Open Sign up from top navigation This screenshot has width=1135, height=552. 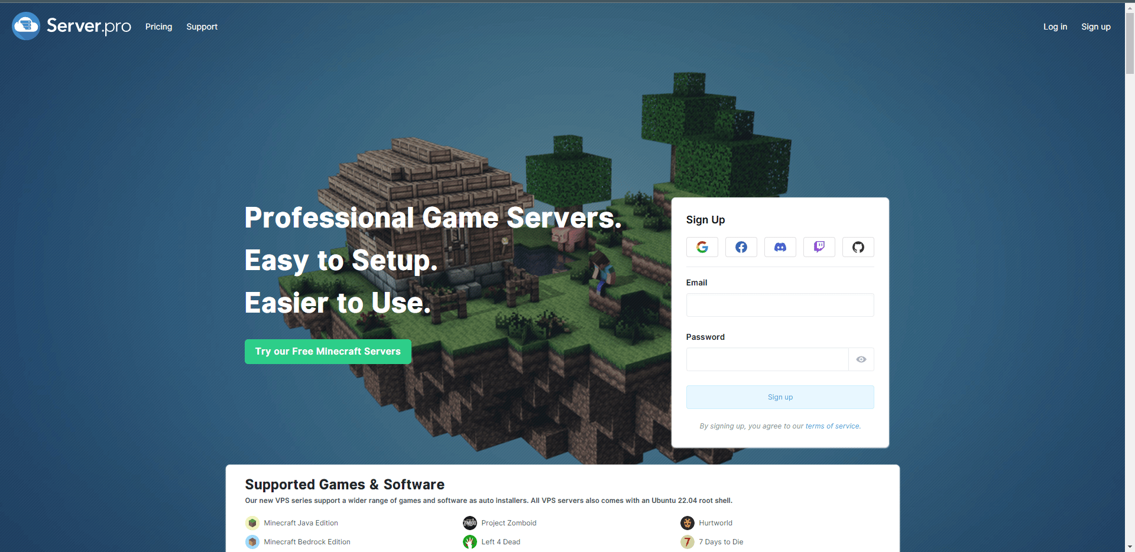point(1096,27)
